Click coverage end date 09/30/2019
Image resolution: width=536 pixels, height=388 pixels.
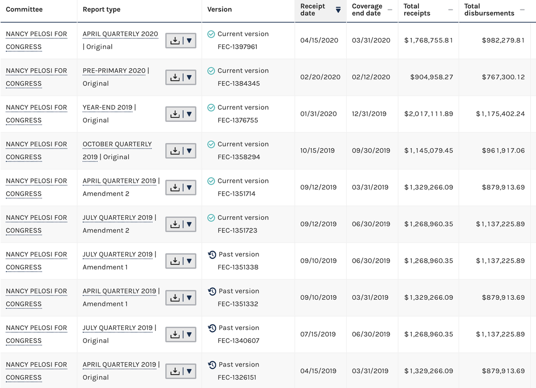[371, 150]
